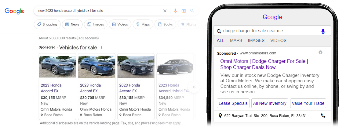Select the ALL tab on the phone

(x=221, y=40)
